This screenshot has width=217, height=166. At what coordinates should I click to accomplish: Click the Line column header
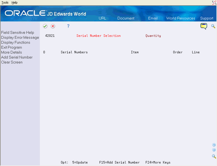coord(196,52)
